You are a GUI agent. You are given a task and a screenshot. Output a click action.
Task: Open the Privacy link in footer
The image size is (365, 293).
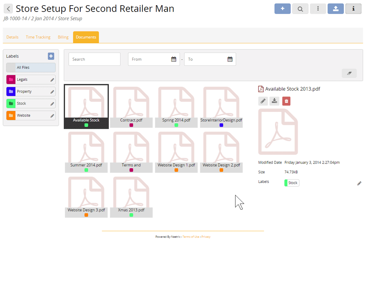click(x=206, y=237)
